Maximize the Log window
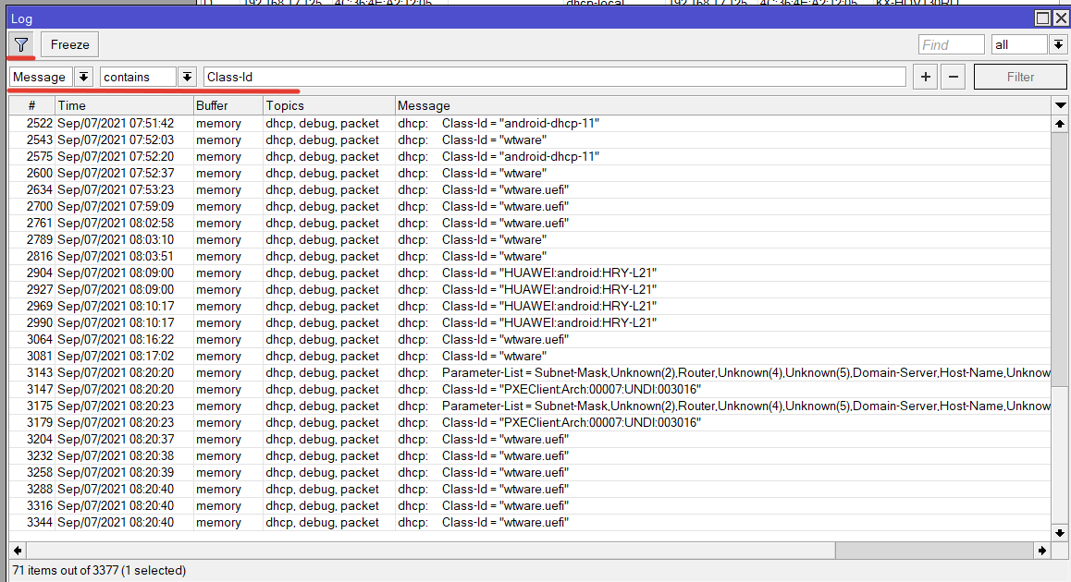The image size is (1071, 582). click(x=1042, y=18)
